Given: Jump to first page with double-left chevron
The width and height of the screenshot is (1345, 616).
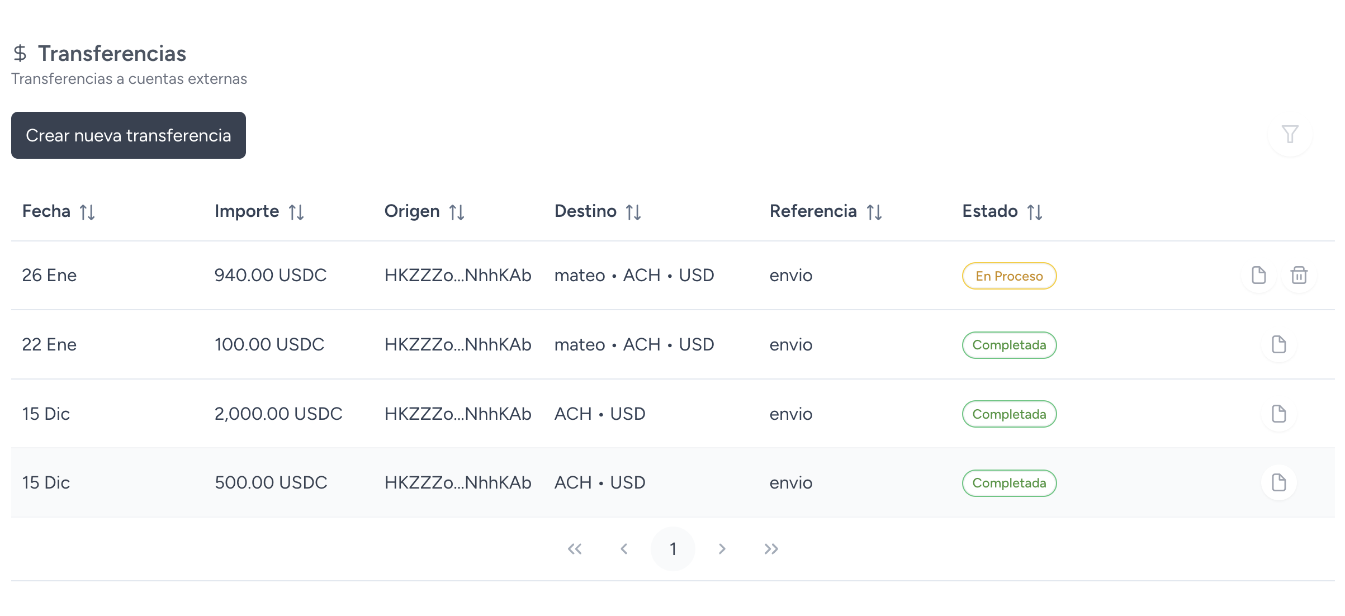Looking at the screenshot, I should pyautogui.click(x=575, y=548).
